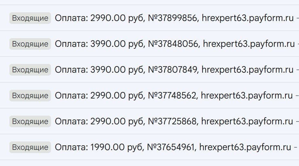Click the Входящие tag beside payment №37748562
Viewport: 299px width, 166px height.
pos(30,96)
